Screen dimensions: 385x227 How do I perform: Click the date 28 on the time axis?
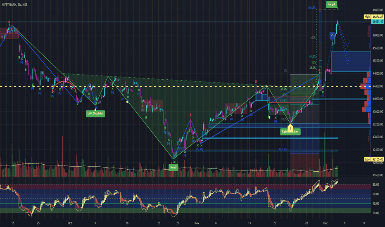[307, 223]
